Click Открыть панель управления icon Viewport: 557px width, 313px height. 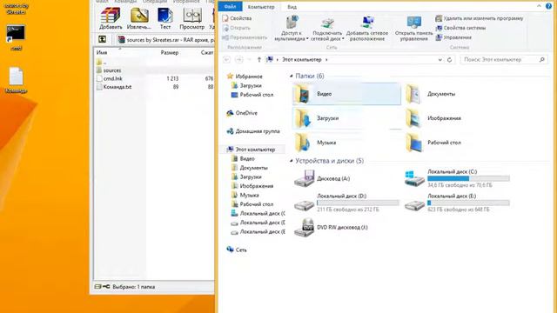pos(414,29)
